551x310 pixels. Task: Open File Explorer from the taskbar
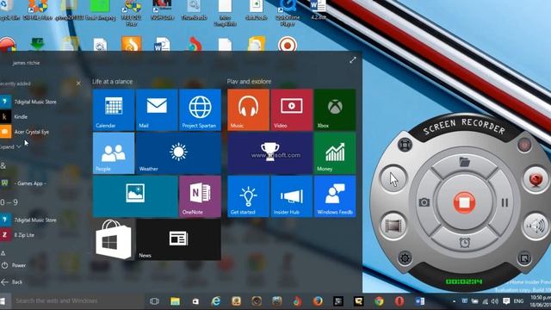(x=175, y=301)
